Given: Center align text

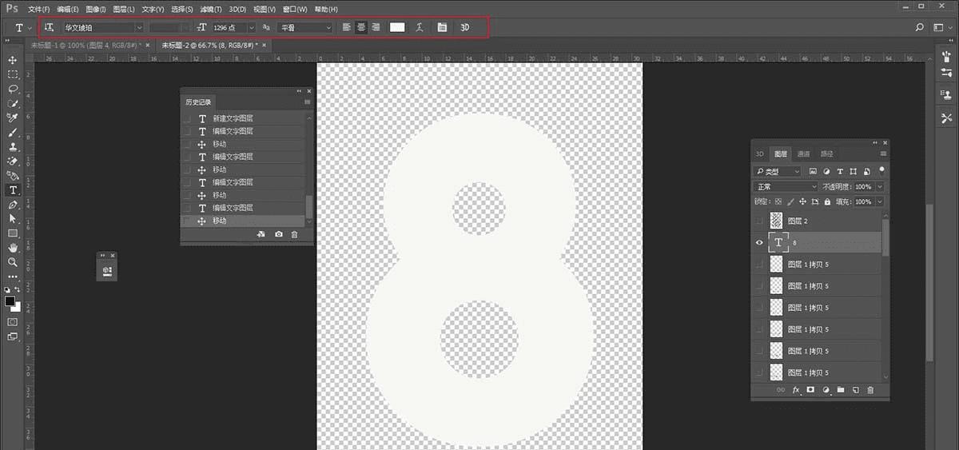Looking at the screenshot, I should (361, 27).
